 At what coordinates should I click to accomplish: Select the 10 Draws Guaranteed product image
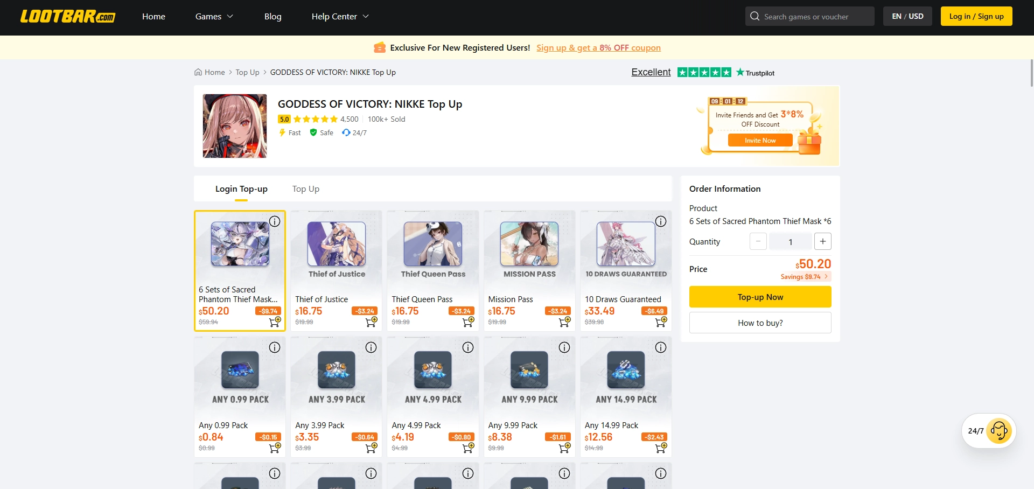(x=626, y=244)
